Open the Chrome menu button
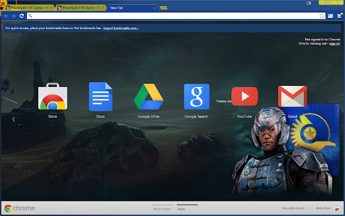Screen dimensions: 345x216 339,16
